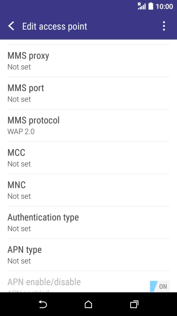Image resolution: width=177 pixels, height=316 pixels.
Task: Tap the signal strength status icon
Action: click(x=142, y=6)
